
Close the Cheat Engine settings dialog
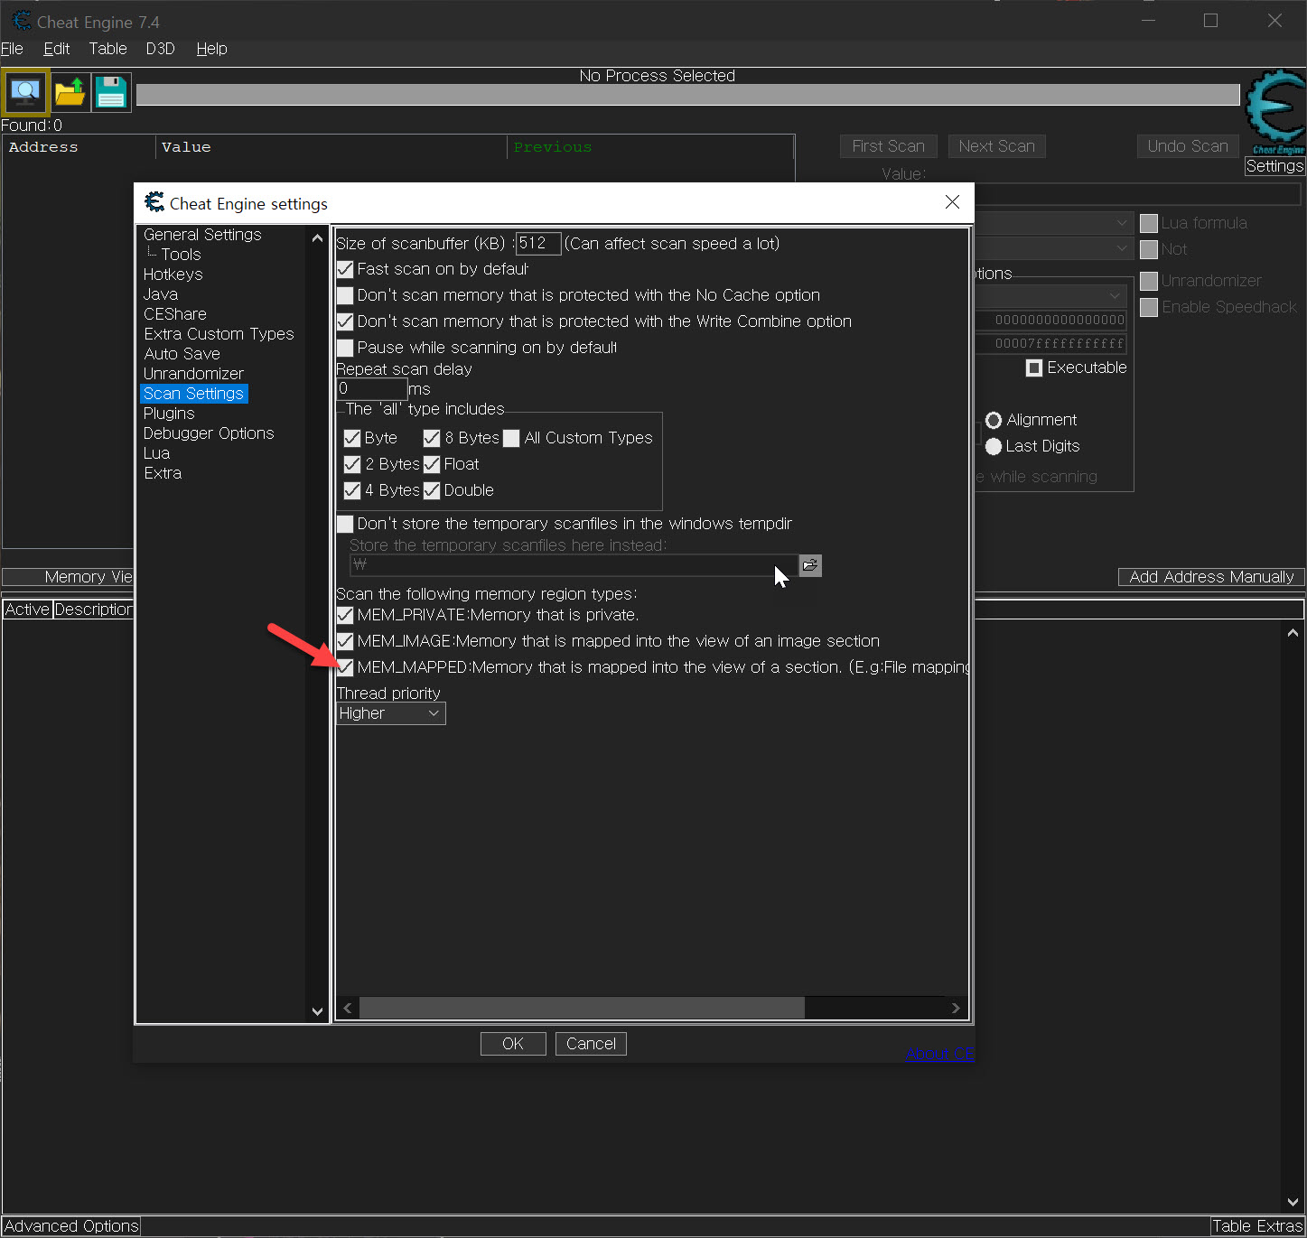[x=952, y=202]
